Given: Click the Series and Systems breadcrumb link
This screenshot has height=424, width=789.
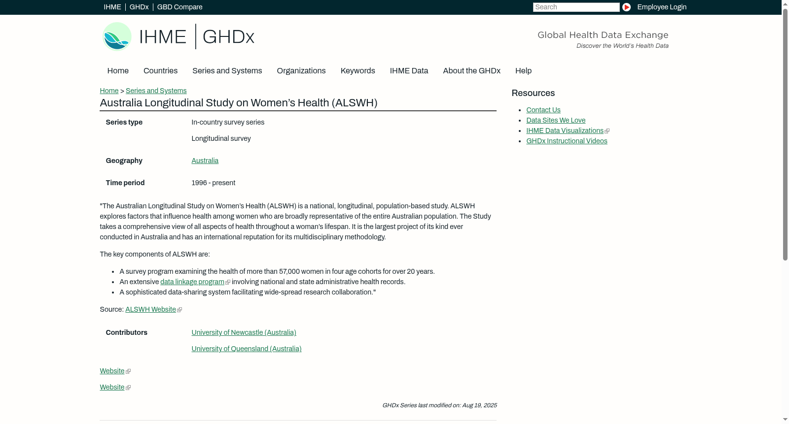Looking at the screenshot, I should point(156,91).
